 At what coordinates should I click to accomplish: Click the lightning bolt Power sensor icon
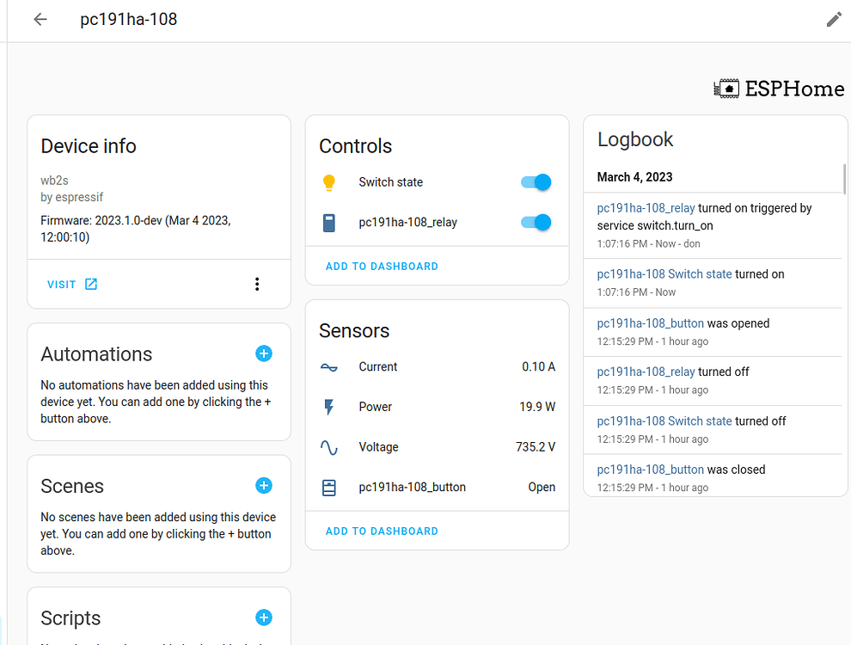pyautogui.click(x=328, y=407)
